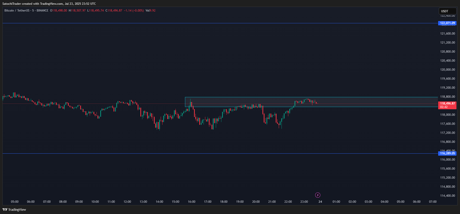
Task: Click the 23:00 time axis label
Action: click(x=304, y=202)
